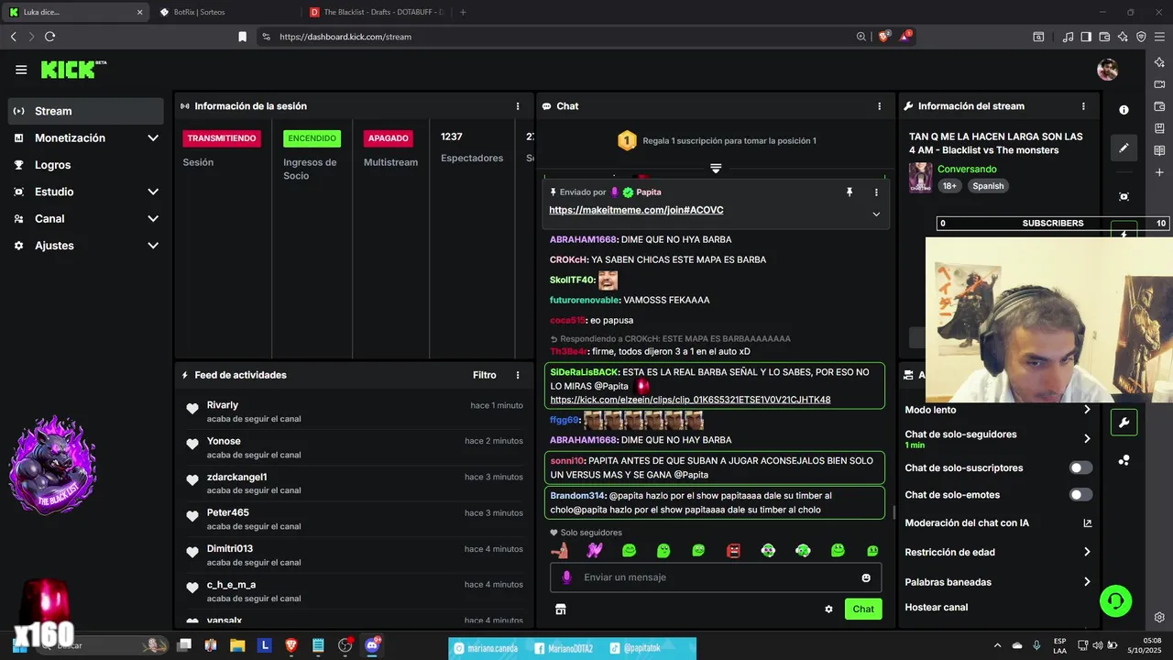Click the pencil edit icon
This screenshot has height=660, width=1173.
pyautogui.click(x=1124, y=148)
